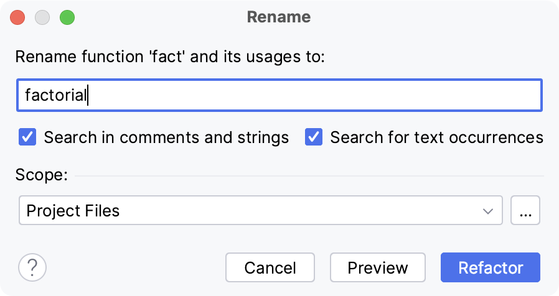Click the help question mark icon

tap(32, 268)
